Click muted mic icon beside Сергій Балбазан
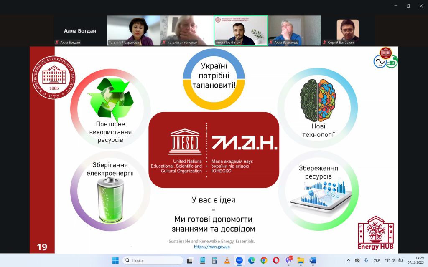 pos(324,42)
